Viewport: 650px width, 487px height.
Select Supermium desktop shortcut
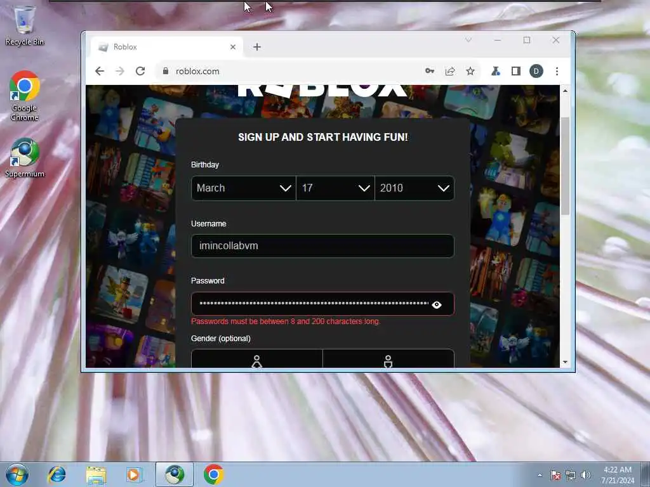(25, 158)
